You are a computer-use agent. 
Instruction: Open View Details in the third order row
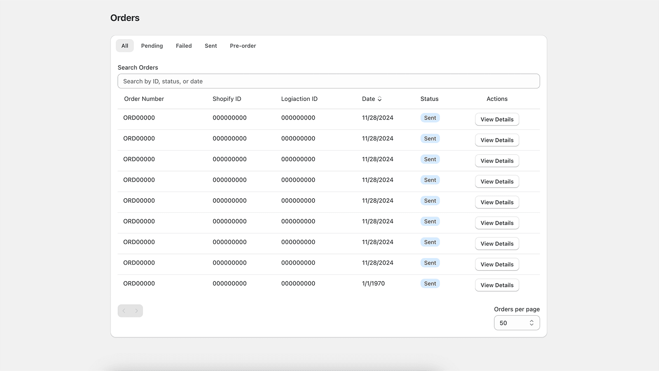[x=497, y=161]
